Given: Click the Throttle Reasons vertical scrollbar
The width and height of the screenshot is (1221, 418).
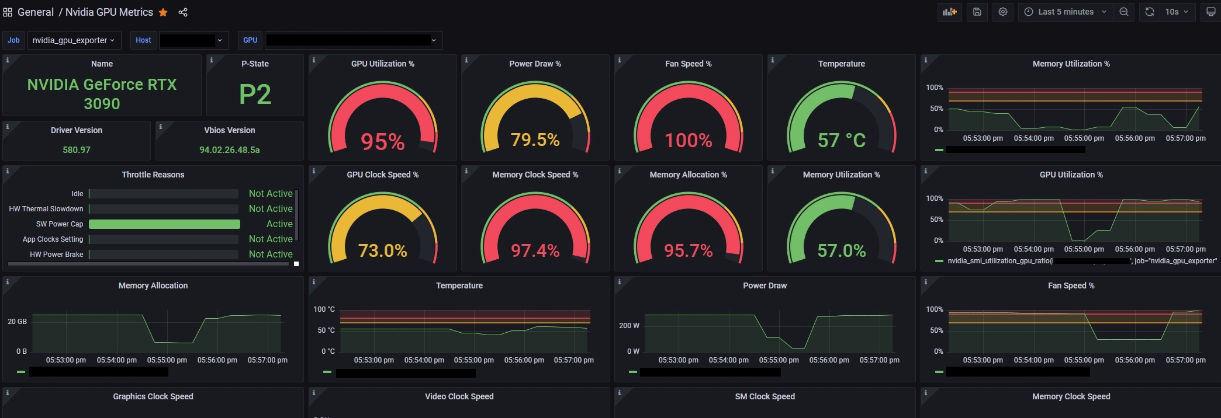Looking at the screenshot, I should click(x=296, y=215).
